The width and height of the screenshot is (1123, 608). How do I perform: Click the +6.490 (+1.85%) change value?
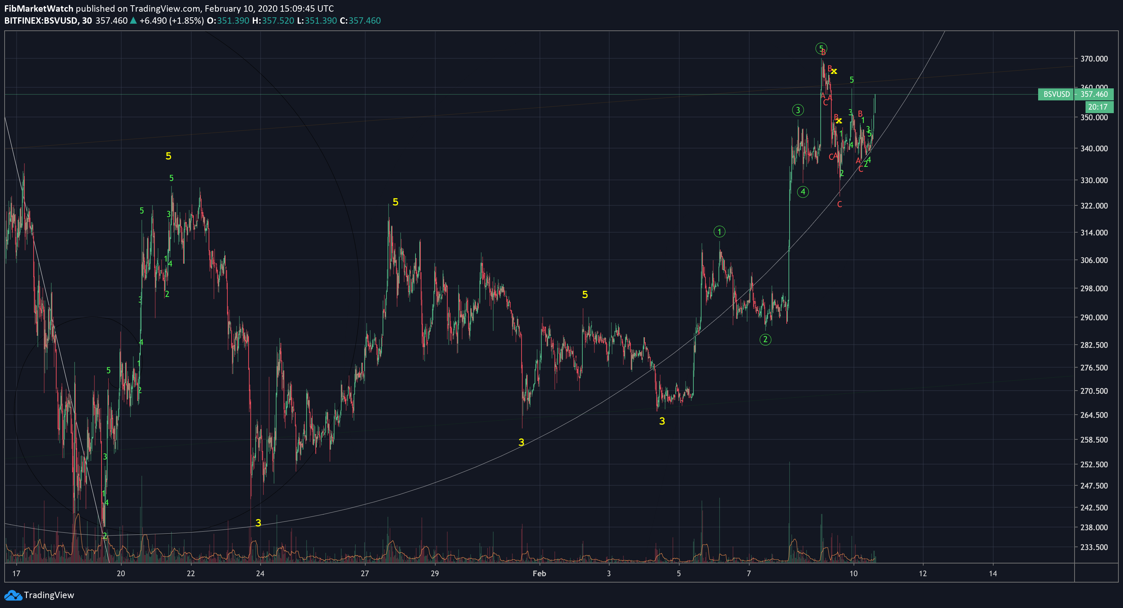(x=171, y=21)
